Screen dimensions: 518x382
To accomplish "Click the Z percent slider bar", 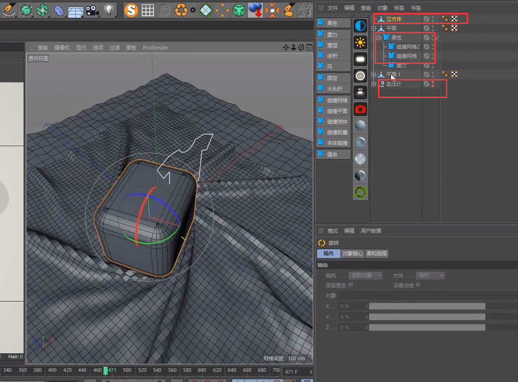I will click(427, 328).
